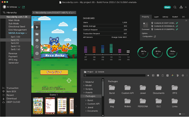Switch to the Library tab
The width and height of the screenshot is (189, 117).
pos(165,17)
